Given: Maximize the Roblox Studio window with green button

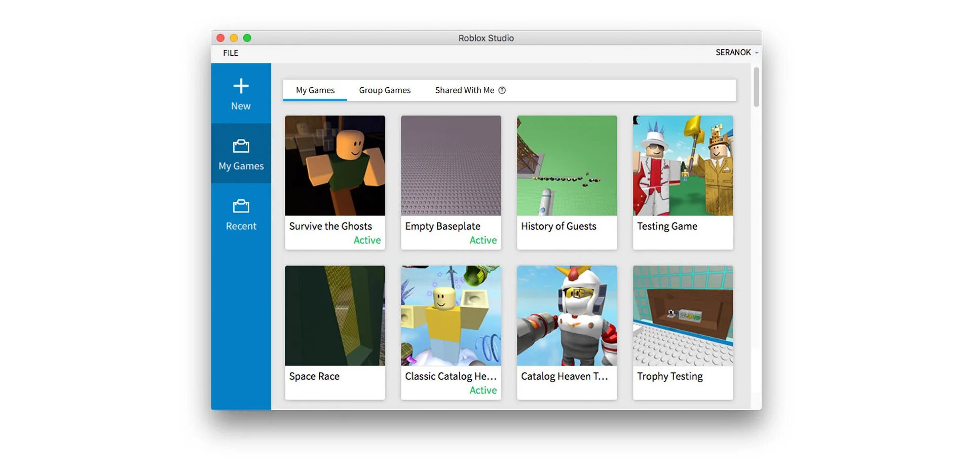Looking at the screenshot, I should point(247,38).
